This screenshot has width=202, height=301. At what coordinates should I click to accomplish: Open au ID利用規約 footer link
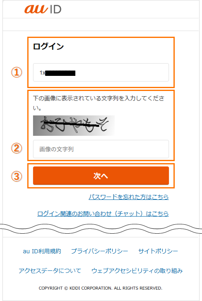point(42,251)
